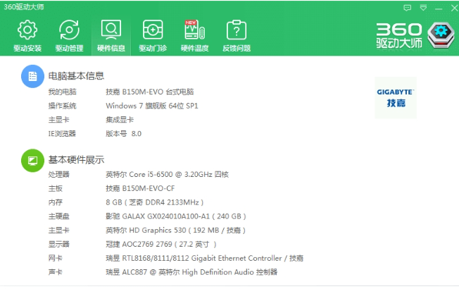Close the 360驱动大师 window

[x=454, y=8]
